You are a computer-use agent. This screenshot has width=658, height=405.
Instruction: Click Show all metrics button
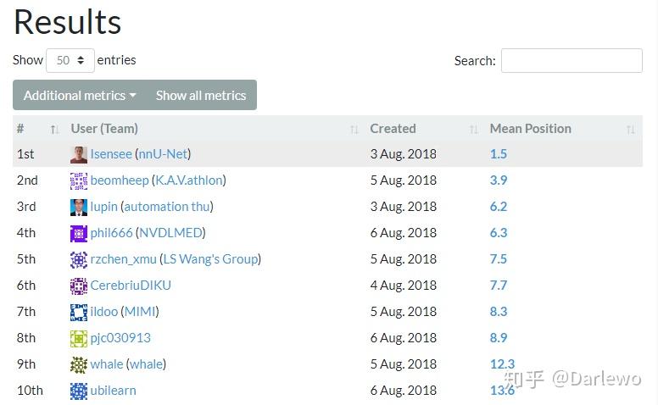pos(201,95)
